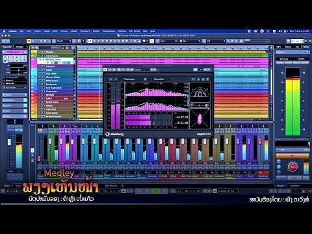Open the Workspaces menu

(x=109, y=31)
